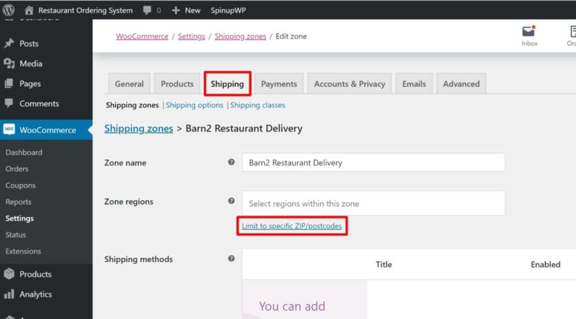
Task: Open the Products settings tab
Action: click(x=177, y=84)
